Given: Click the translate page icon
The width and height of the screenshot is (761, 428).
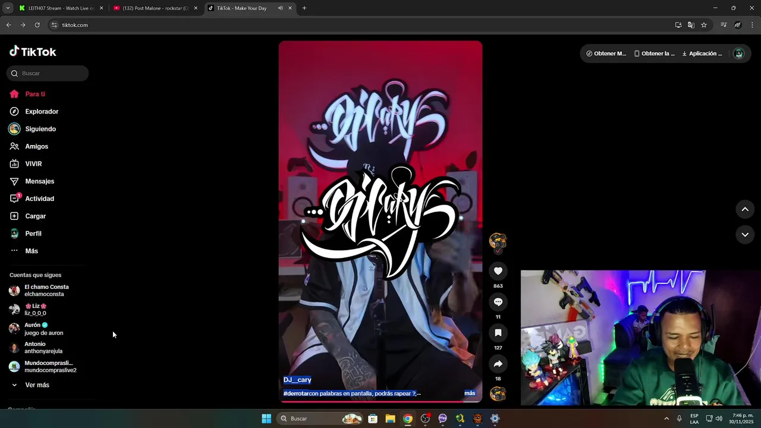Looking at the screenshot, I should click(691, 25).
